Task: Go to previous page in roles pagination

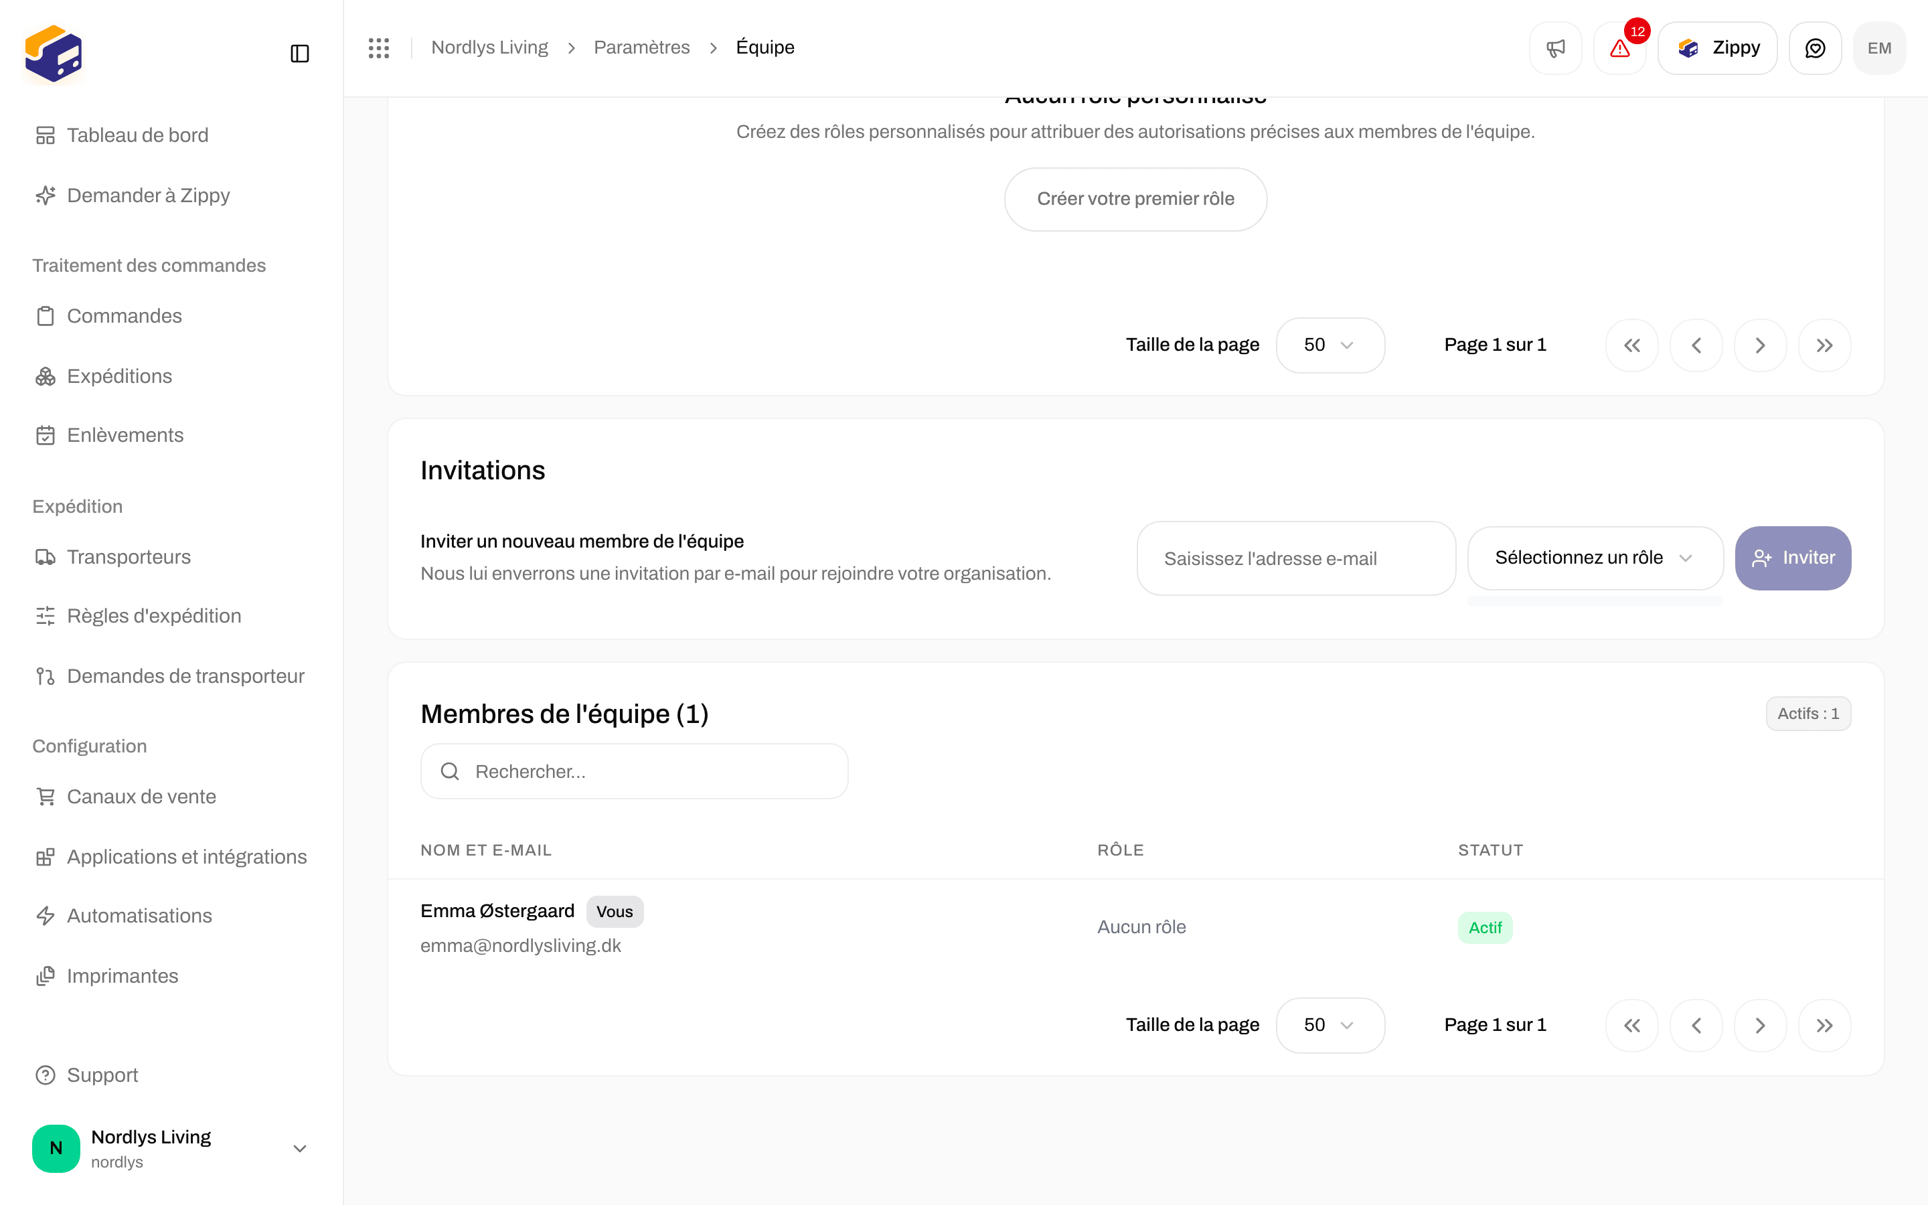Action: (x=1696, y=345)
